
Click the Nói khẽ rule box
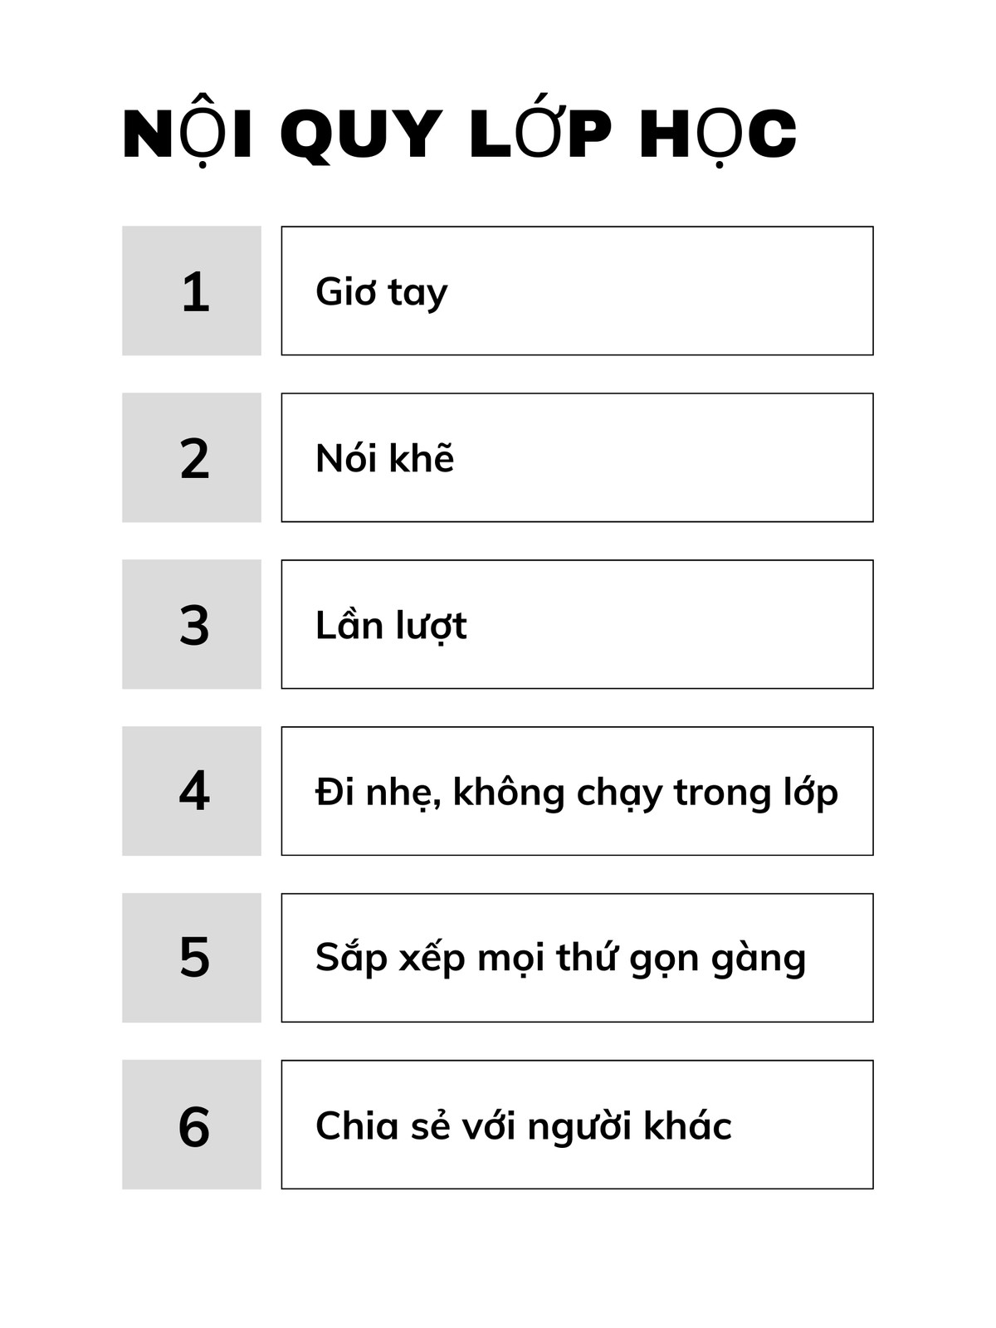577,457
